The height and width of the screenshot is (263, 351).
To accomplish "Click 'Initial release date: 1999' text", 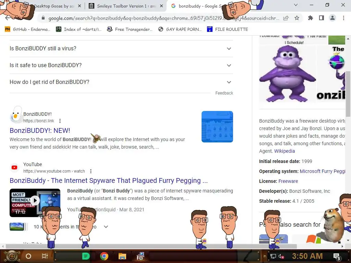I will 286,162.
